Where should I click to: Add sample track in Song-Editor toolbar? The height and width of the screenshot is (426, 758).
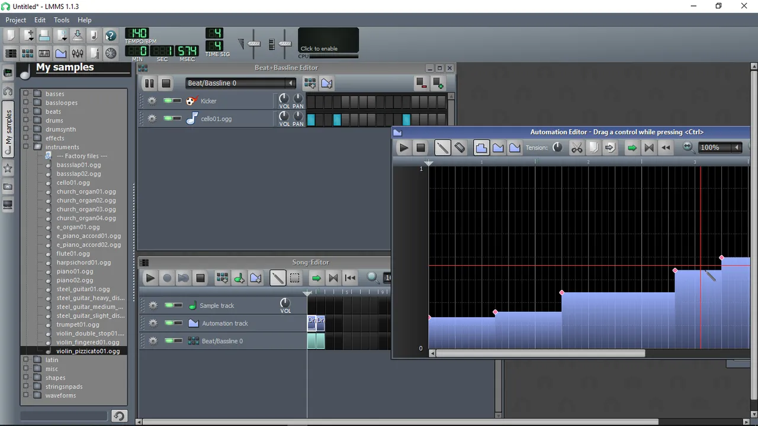tap(239, 278)
